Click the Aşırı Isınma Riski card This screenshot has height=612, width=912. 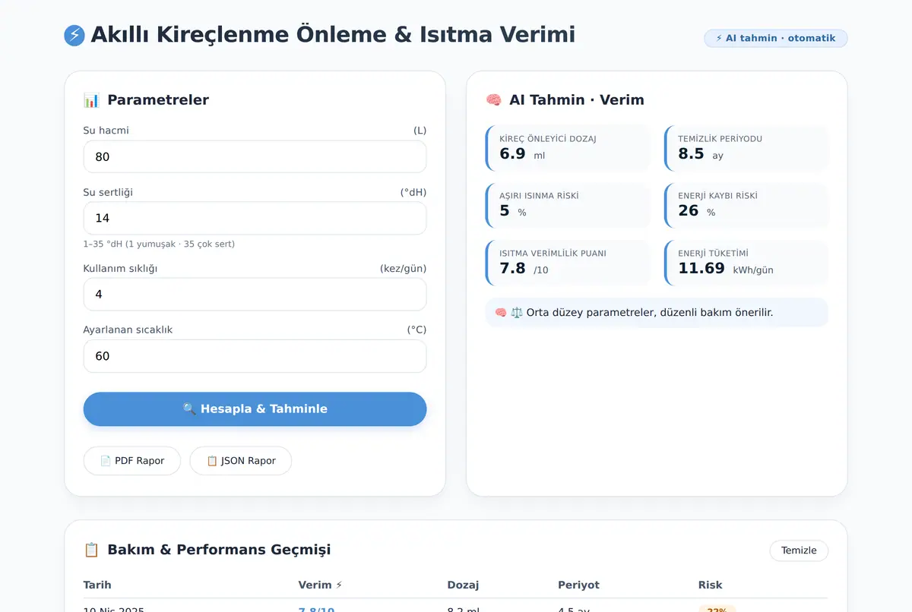[568, 205]
